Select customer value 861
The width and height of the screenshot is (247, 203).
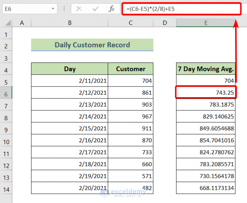tap(131, 93)
